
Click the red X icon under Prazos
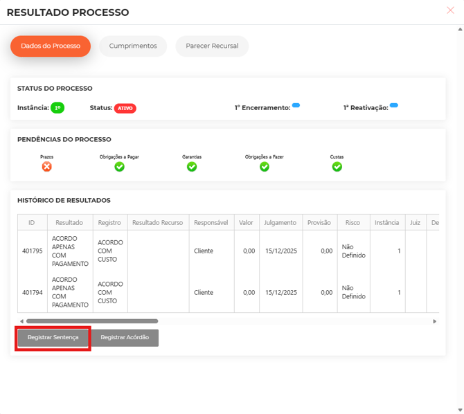click(46, 167)
